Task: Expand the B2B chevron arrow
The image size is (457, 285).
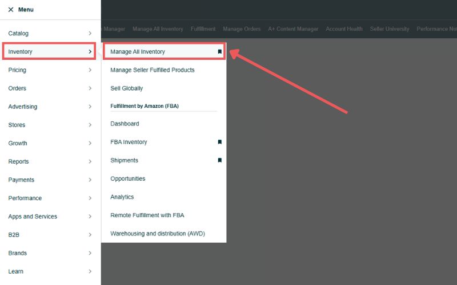Action: pos(90,235)
